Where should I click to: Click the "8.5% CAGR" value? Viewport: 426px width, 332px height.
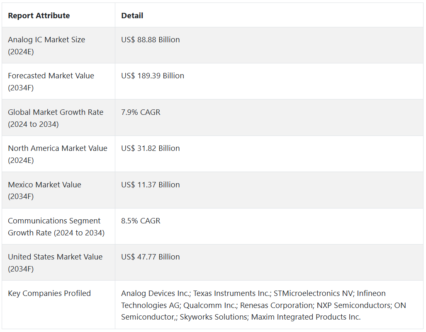coord(141,221)
